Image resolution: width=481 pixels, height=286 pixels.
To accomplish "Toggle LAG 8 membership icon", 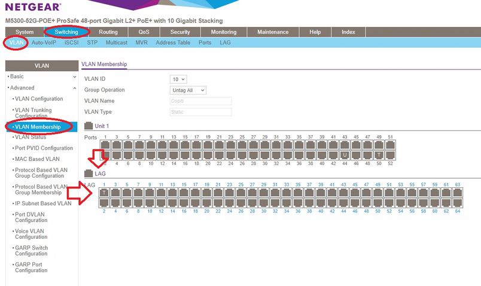I will pyautogui.click(x=138, y=203).
